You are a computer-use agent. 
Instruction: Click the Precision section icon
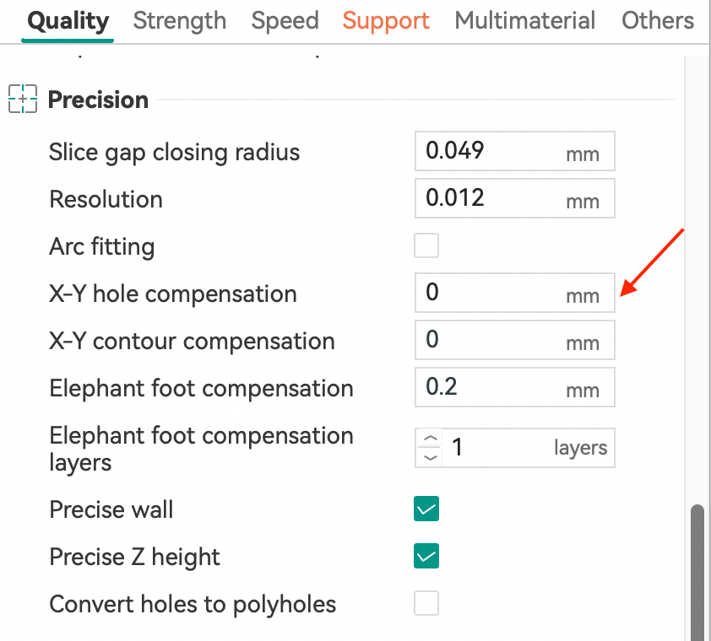[x=23, y=100]
